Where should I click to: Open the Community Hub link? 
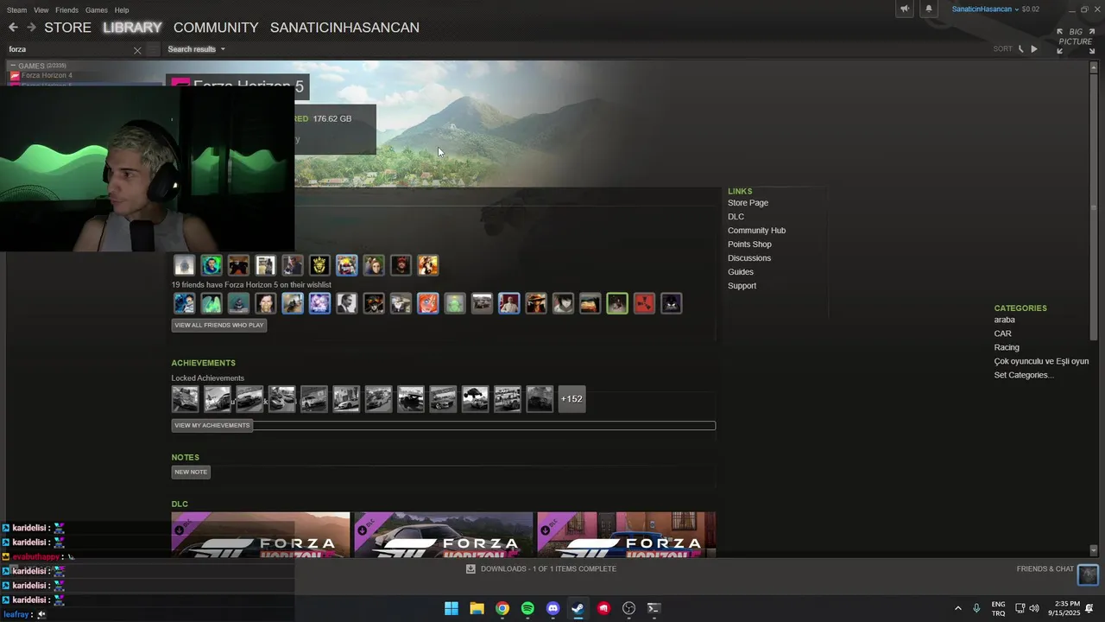756,231
